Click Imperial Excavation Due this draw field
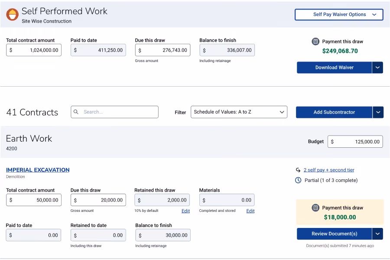The image size is (390, 260). pyautogui.click(x=98, y=200)
